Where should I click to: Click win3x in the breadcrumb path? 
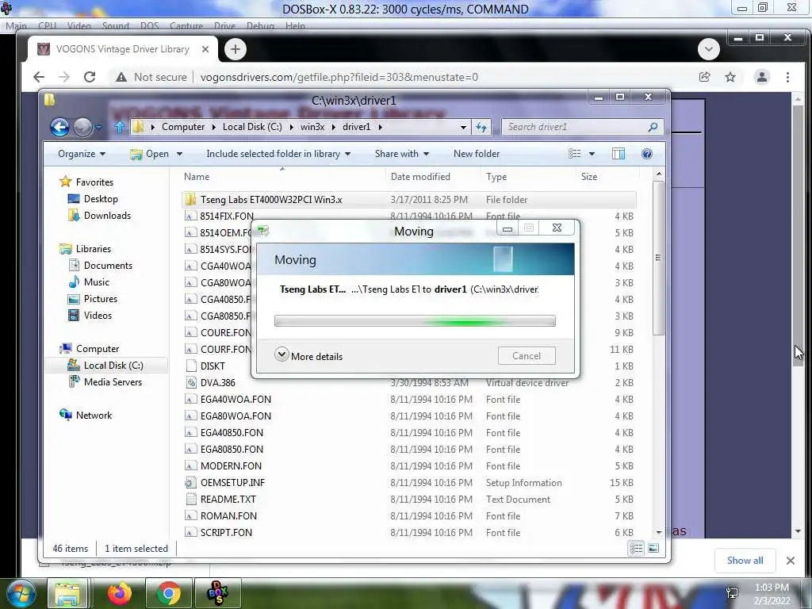coord(312,127)
